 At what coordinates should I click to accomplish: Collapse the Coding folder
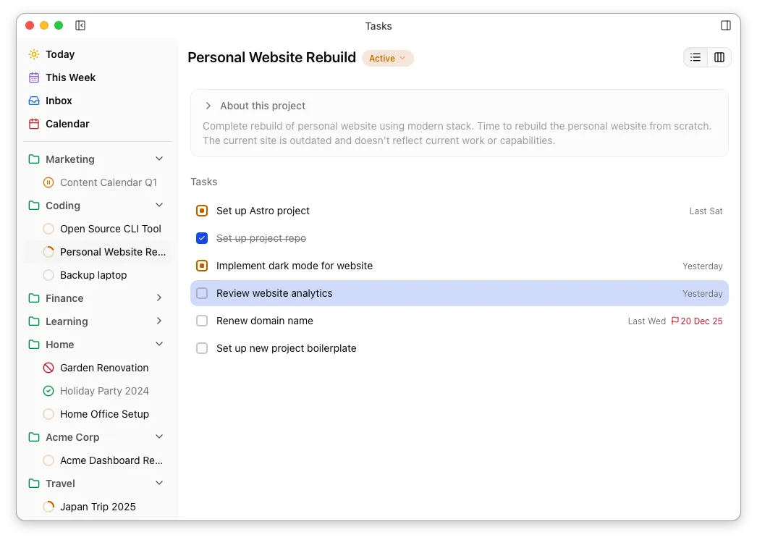coord(158,205)
